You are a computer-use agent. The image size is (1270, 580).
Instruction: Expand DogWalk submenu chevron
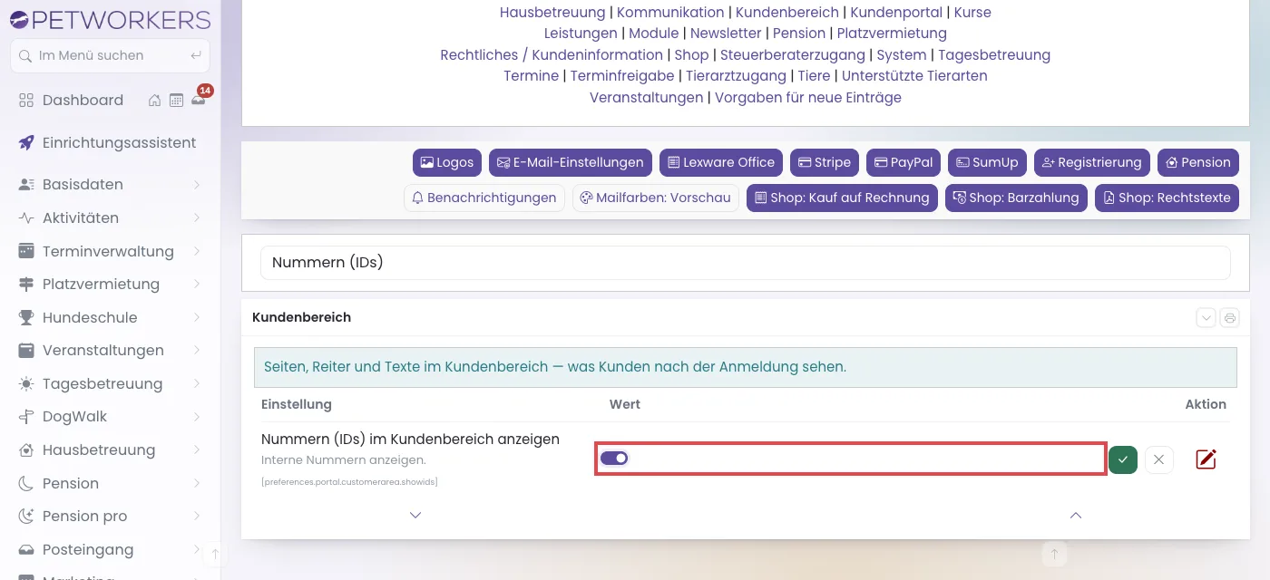pyautogui.click(x=197, y=417)
